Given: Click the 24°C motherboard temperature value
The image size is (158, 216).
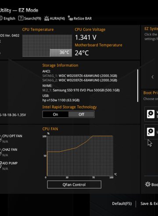Looking at the screenshot, I should pyautogui.click(x=82, y=53).
